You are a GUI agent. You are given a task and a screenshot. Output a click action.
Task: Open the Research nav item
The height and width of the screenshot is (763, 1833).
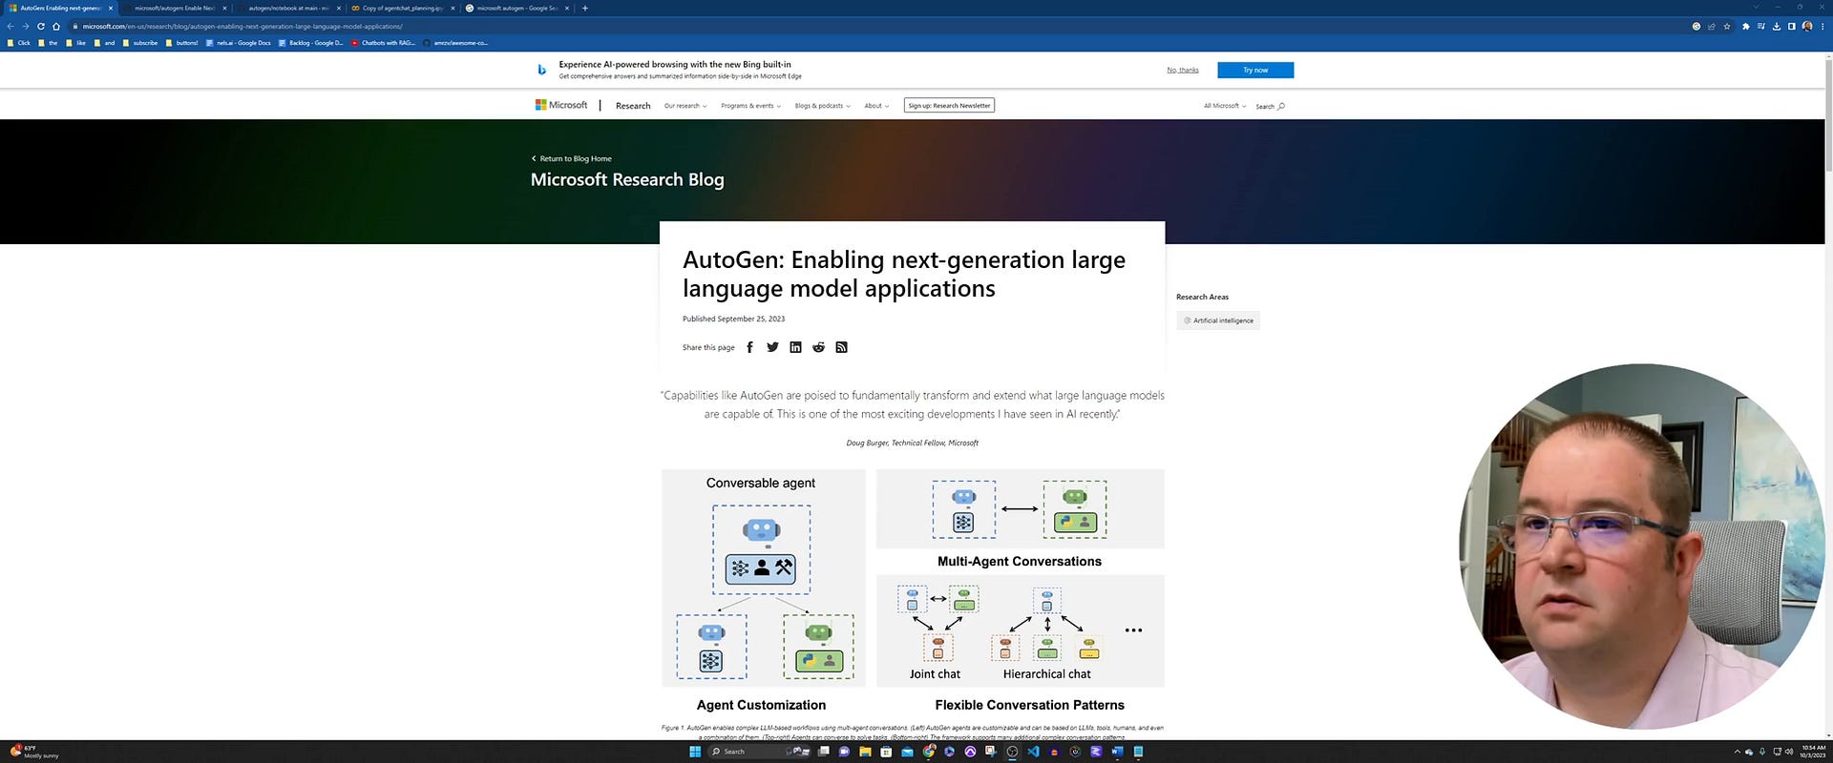click(x=633, y=106)
